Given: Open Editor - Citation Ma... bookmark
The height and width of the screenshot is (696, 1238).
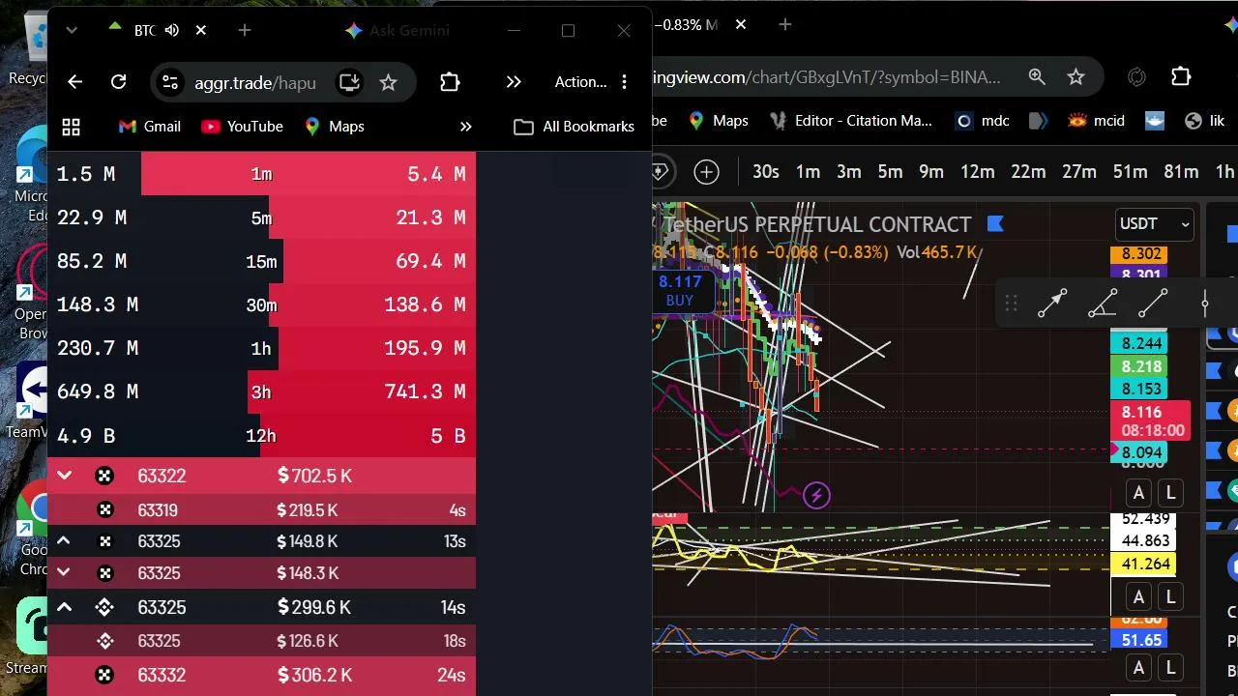Looking at the screenshot, I should (850, 121).
